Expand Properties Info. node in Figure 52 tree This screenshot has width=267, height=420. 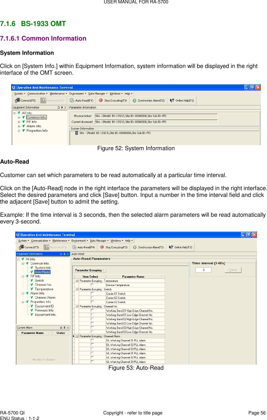[x=19, y=131]
